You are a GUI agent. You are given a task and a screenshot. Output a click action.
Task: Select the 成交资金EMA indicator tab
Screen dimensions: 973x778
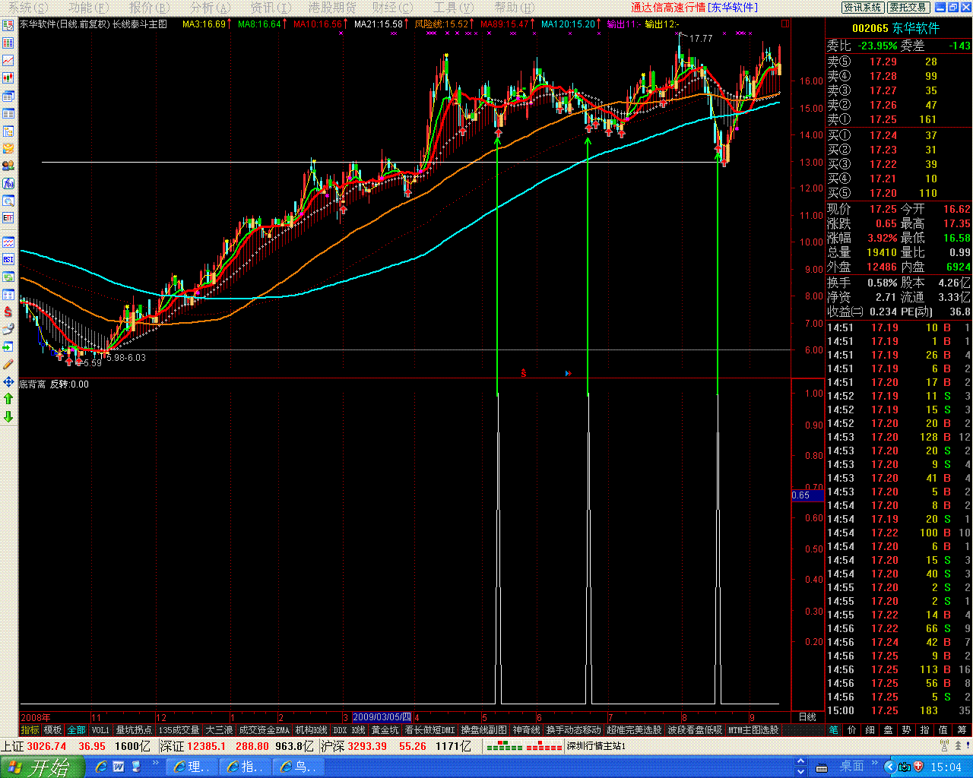[265, 730]
